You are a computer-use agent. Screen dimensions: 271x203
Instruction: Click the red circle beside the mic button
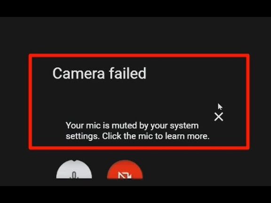point(125,170)
